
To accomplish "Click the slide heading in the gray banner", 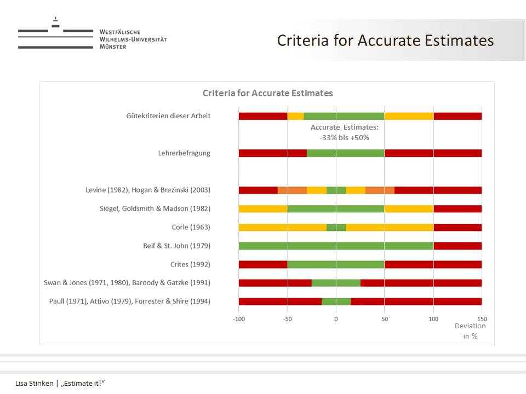I will point(385,40).
